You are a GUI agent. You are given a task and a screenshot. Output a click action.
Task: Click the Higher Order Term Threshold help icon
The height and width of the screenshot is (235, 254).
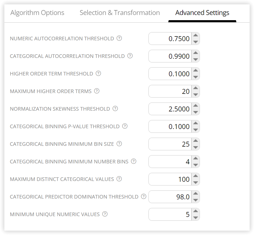coord(98,73)
